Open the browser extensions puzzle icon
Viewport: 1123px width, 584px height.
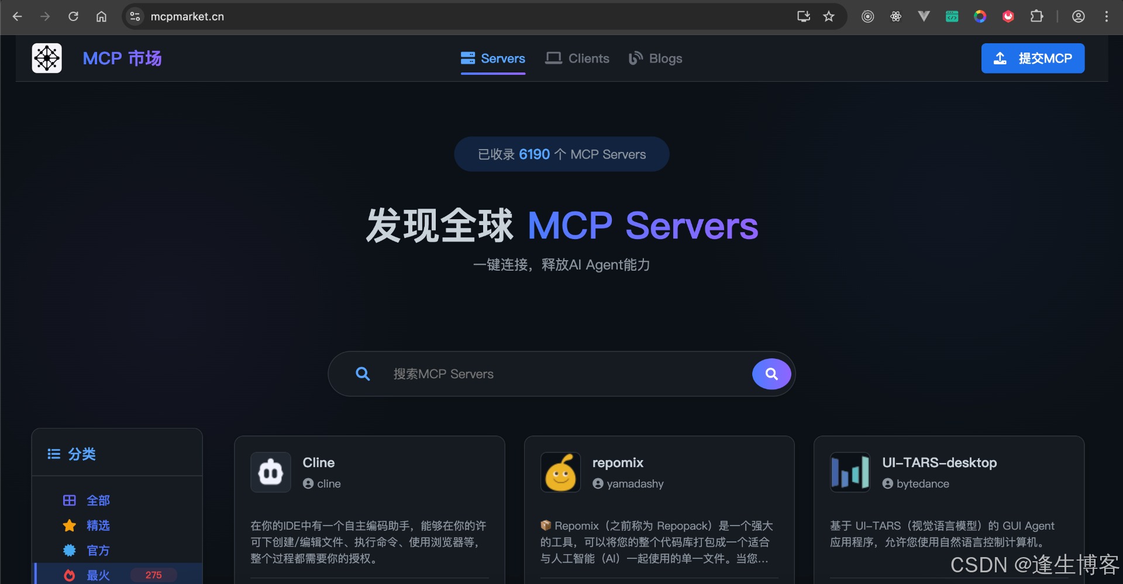point(1037,16)
